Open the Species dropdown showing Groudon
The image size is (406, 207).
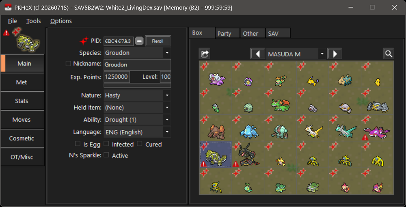coord(137,53)
